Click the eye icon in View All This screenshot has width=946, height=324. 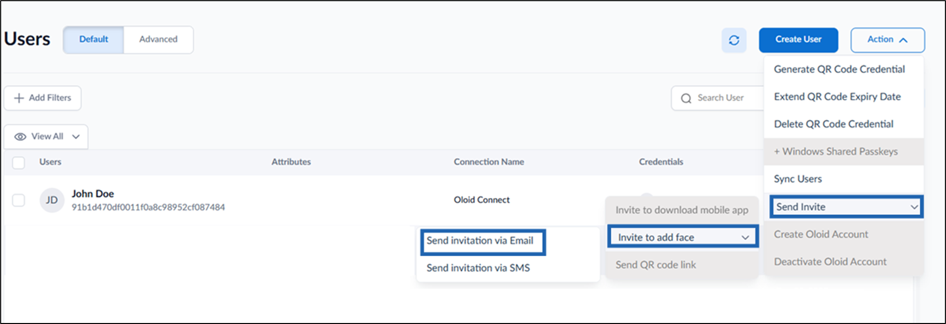(x=20, y=137)
